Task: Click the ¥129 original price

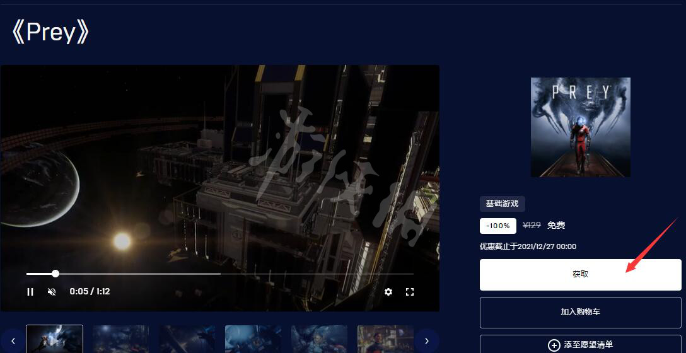Action: pyautogui.click(x=532, y=225)
